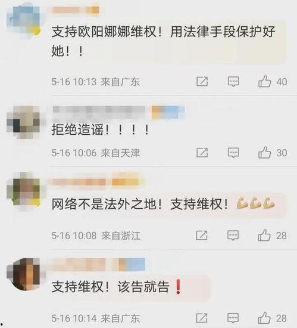297x328 pixels.
Task: Open avatar of the 天津 commenter
Action: pos(23,122)
